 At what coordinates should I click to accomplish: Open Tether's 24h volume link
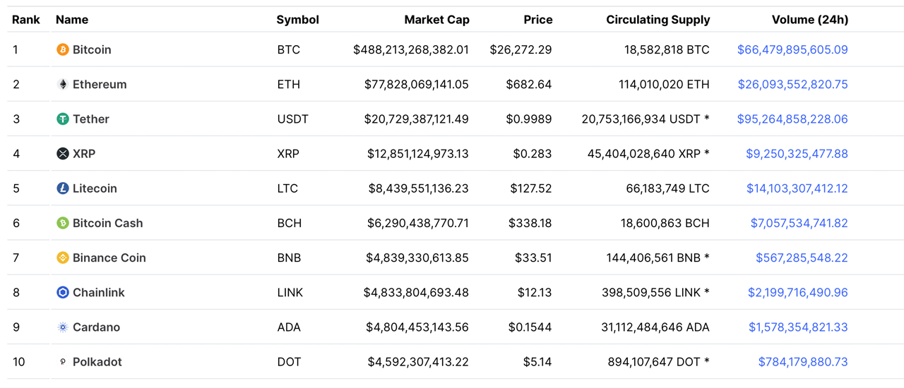pos(792,119)
